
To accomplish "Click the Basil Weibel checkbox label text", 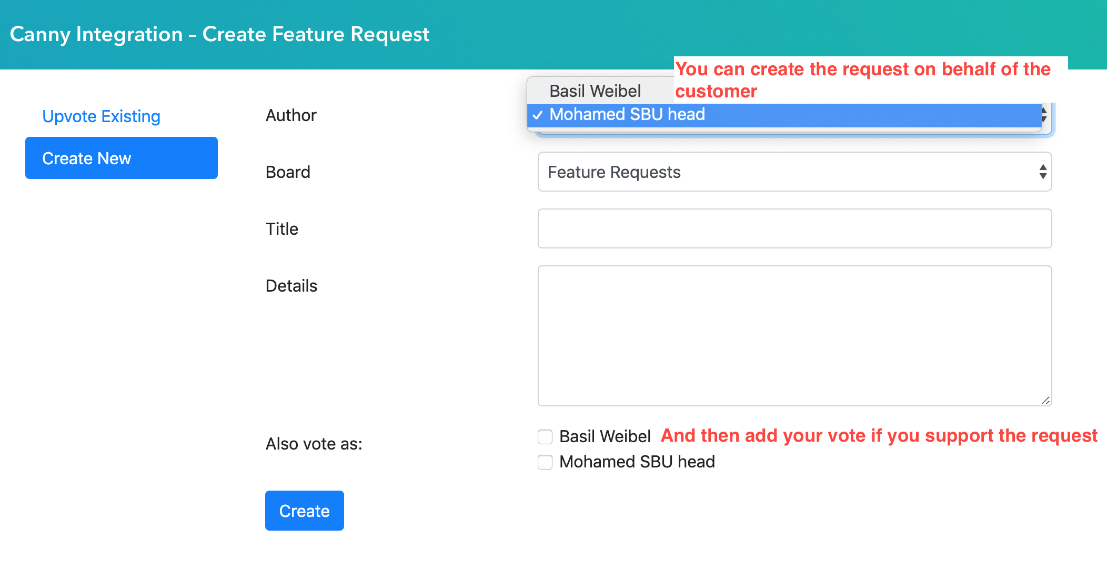I will tap(605, 436).
